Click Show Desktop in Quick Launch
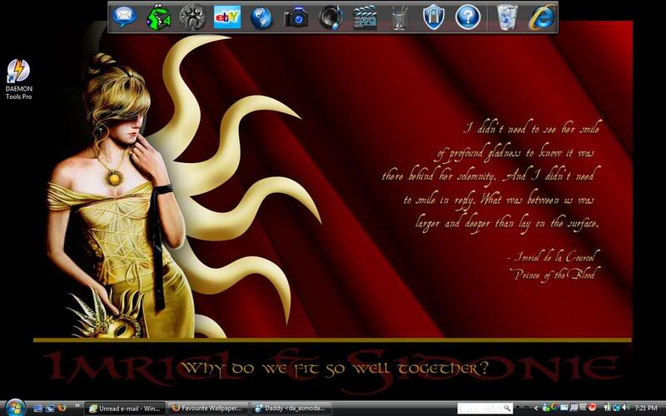 [37, 409]
